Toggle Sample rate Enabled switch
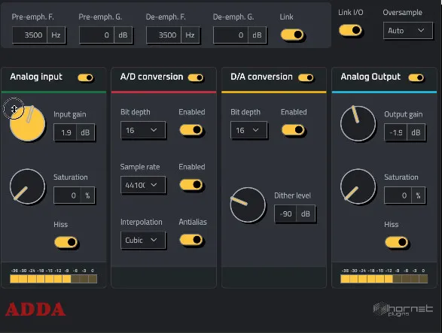 191,185
